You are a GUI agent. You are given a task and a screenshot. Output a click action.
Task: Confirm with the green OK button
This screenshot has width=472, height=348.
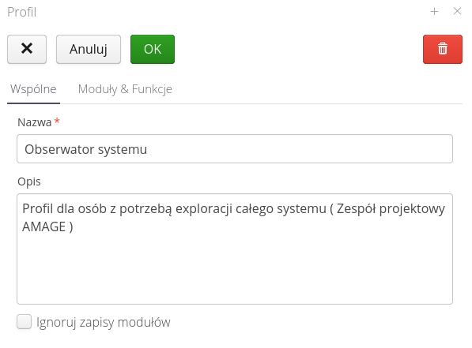point(153,49)
